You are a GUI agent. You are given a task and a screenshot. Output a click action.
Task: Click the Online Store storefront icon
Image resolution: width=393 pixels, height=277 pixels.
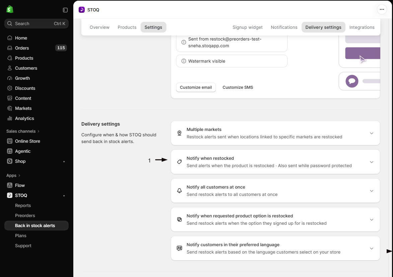tap(10, 141)
